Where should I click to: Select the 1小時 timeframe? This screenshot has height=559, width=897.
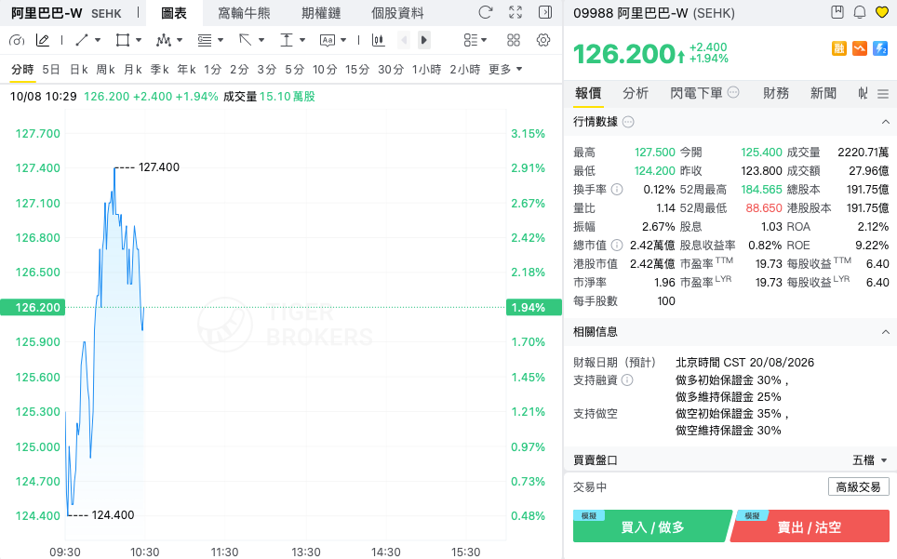coord(427,69)
